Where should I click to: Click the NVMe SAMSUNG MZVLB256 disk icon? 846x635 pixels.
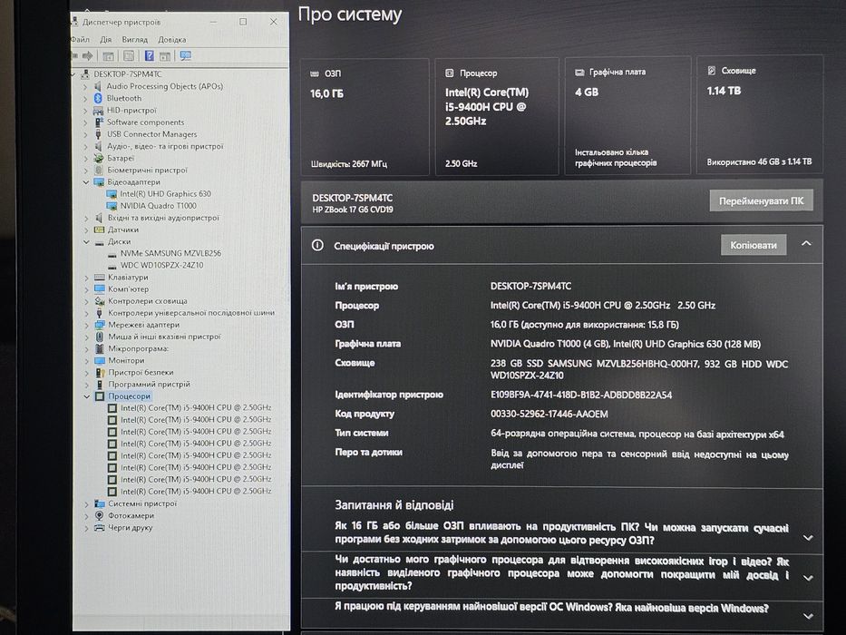pyautogui.click(x=112, y=254)
